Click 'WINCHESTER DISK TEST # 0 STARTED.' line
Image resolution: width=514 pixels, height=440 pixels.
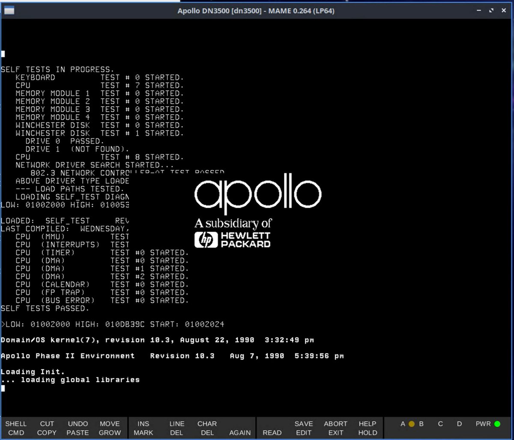pos(99,125)
